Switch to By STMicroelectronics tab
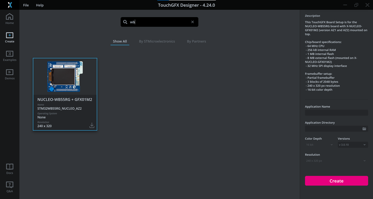 pos(157,41)
